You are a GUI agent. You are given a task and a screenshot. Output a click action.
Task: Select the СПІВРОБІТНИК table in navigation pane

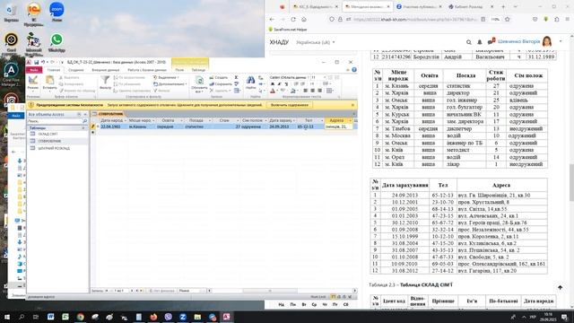[49, 141]
